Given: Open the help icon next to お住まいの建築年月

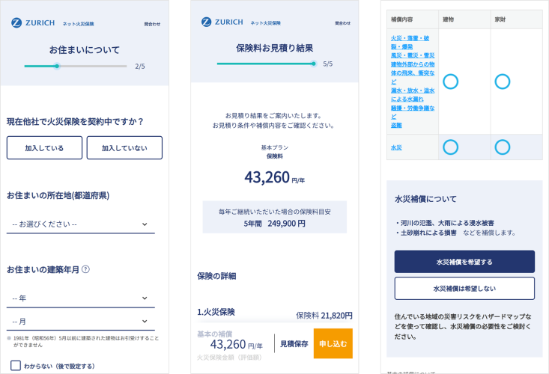Looking at the screenshot, I should [x=85, y=269].
